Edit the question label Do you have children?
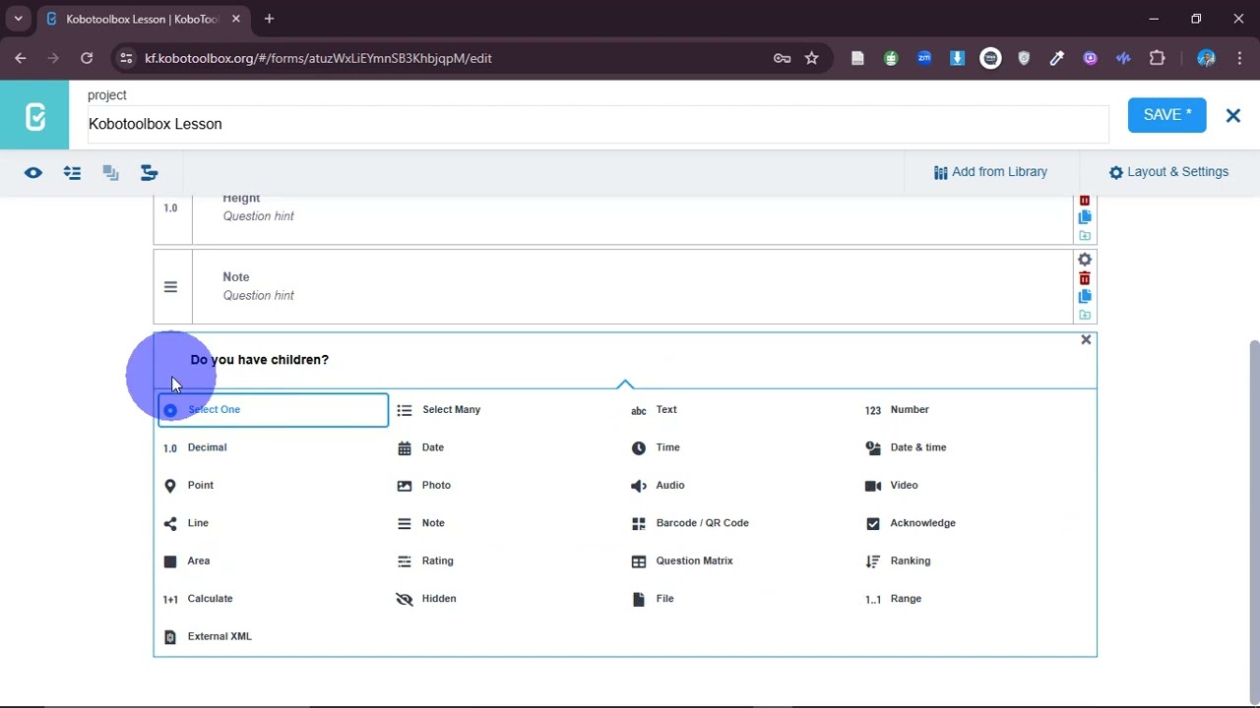This screenshot has width=1260, height=708. pyautogui.click(x=259, y=360)
